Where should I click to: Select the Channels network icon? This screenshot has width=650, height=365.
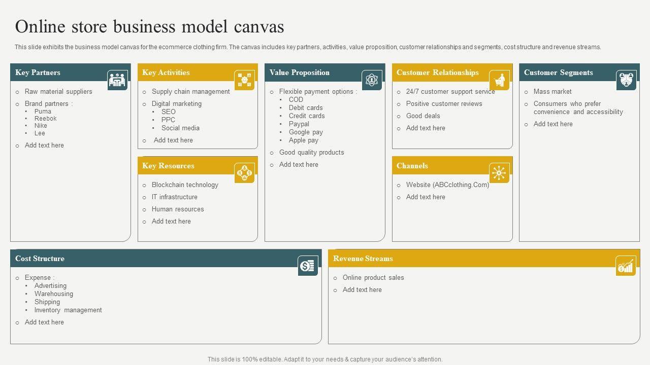point(499,173)
